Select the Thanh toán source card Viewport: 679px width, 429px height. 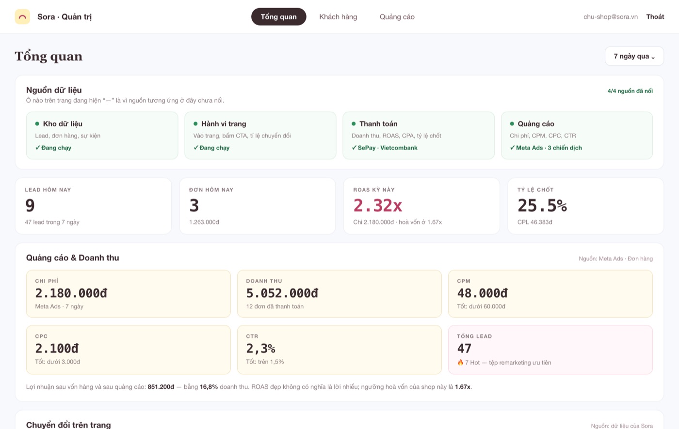point(419,136)
